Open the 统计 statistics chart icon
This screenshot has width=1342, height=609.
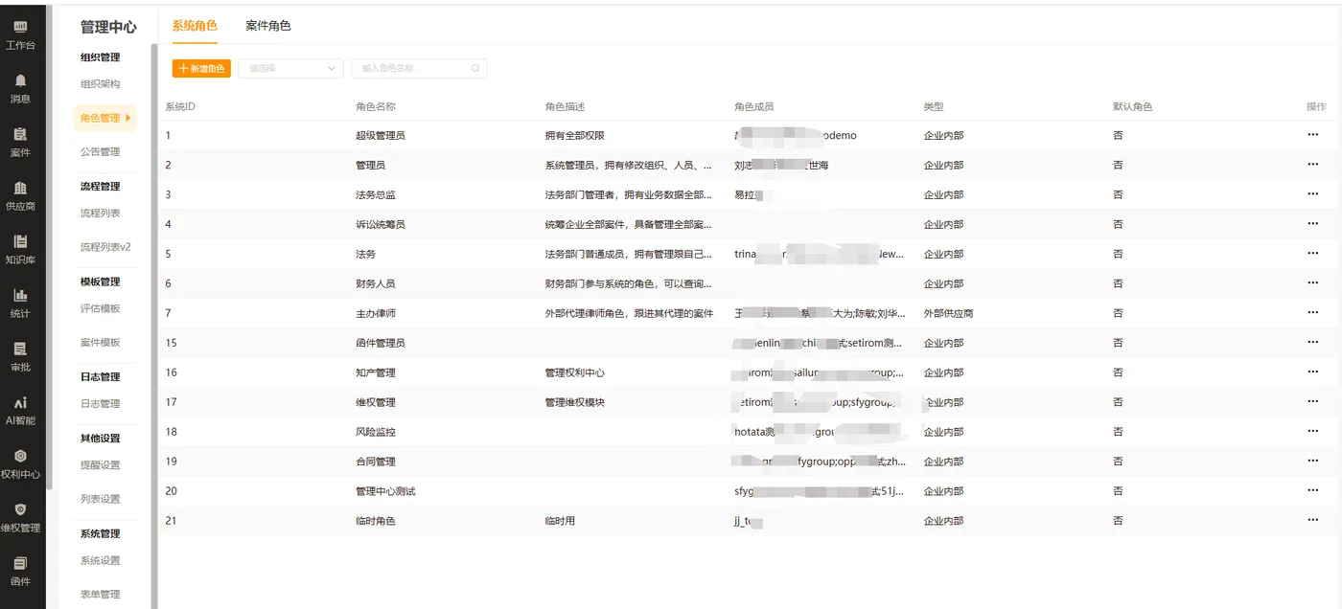pyautogui.click(x=20, y=295)
